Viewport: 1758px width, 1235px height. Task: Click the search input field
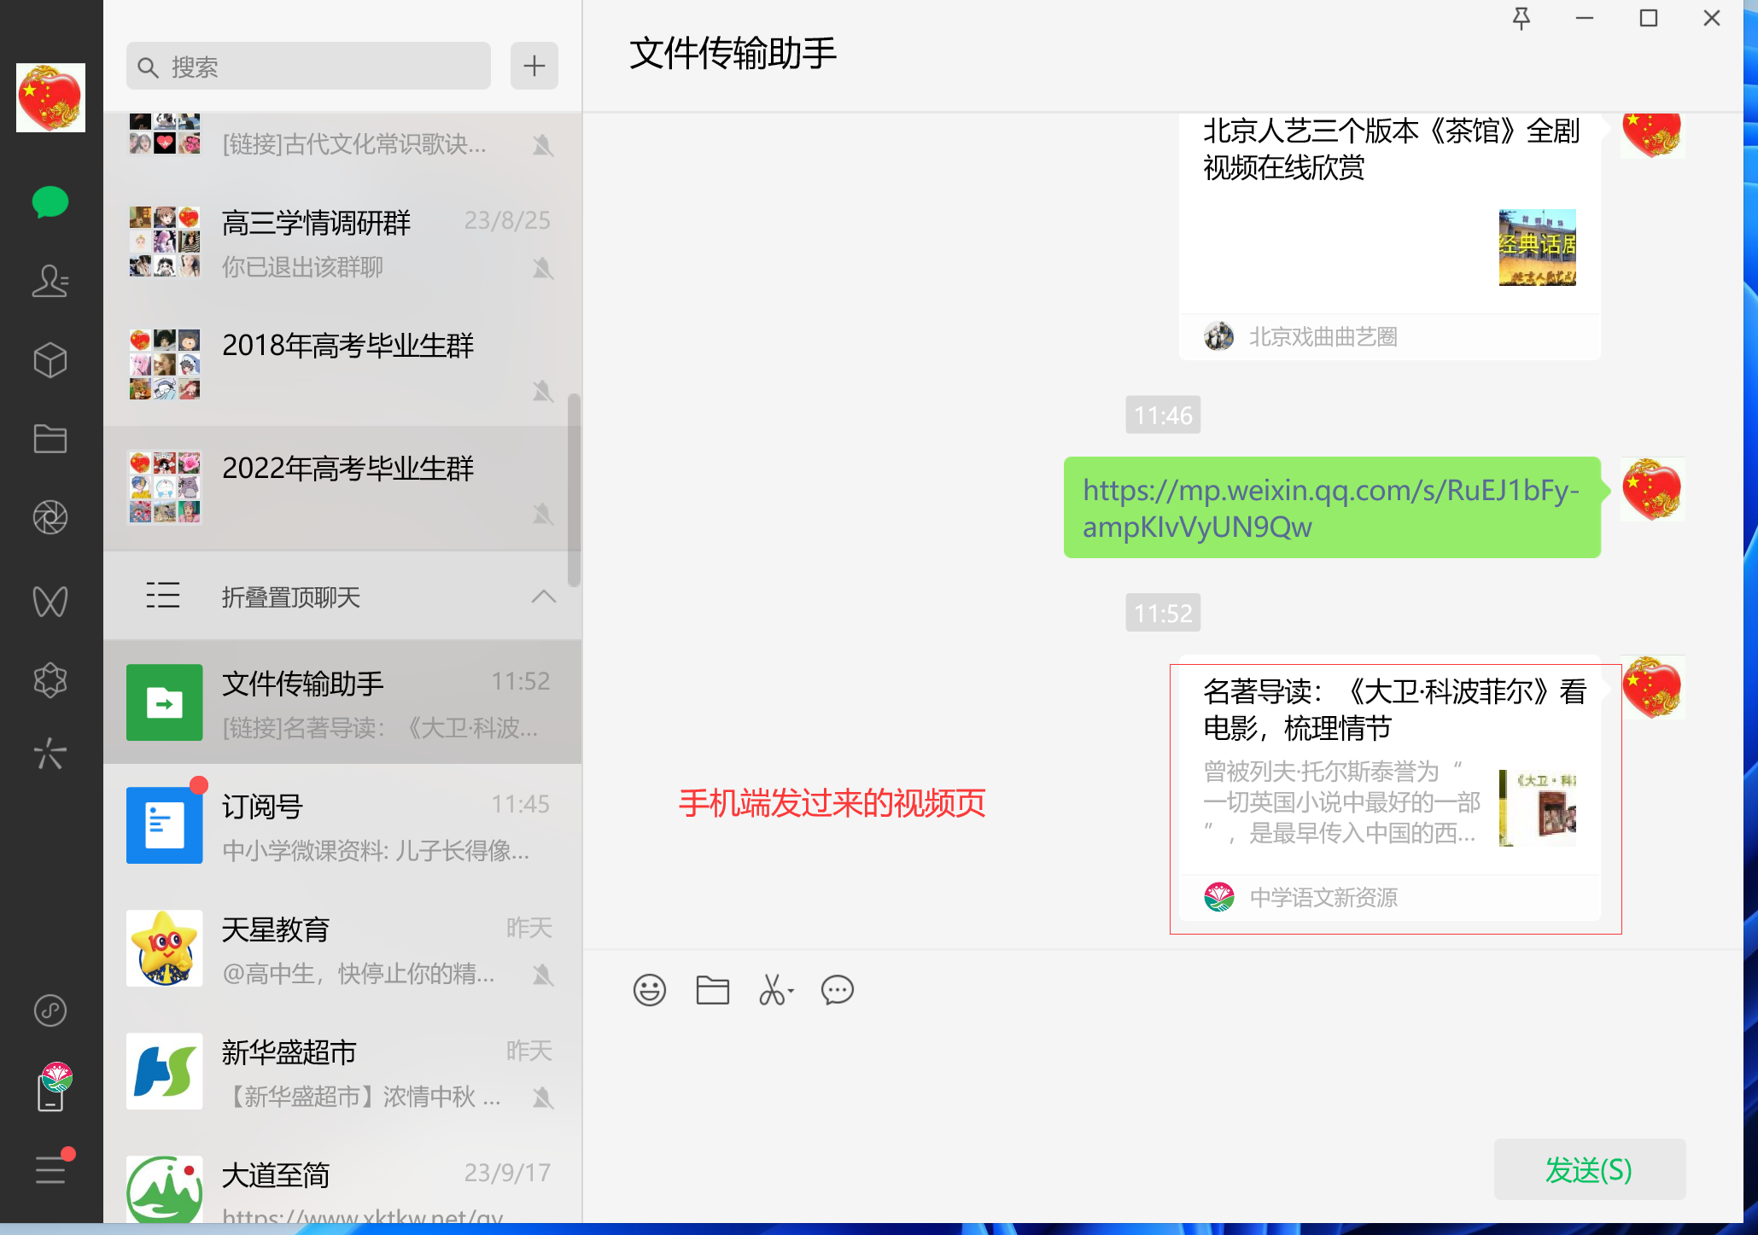308,66
